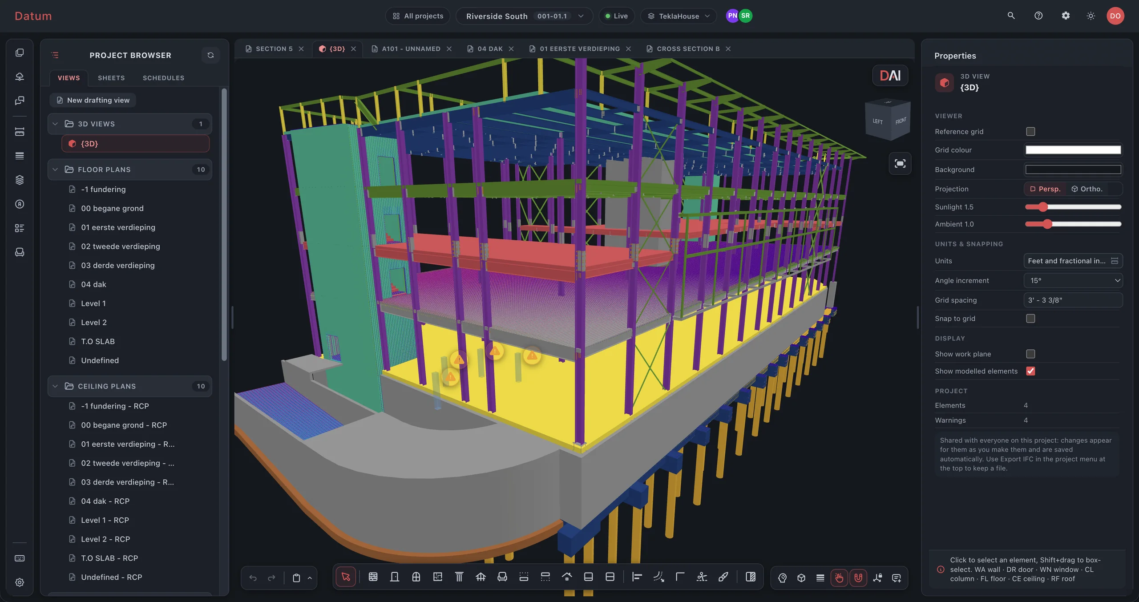Viewport: 1139px width, 602px height.
Task: Toggle the sun theme icon in header
Action: point(1091,16)
